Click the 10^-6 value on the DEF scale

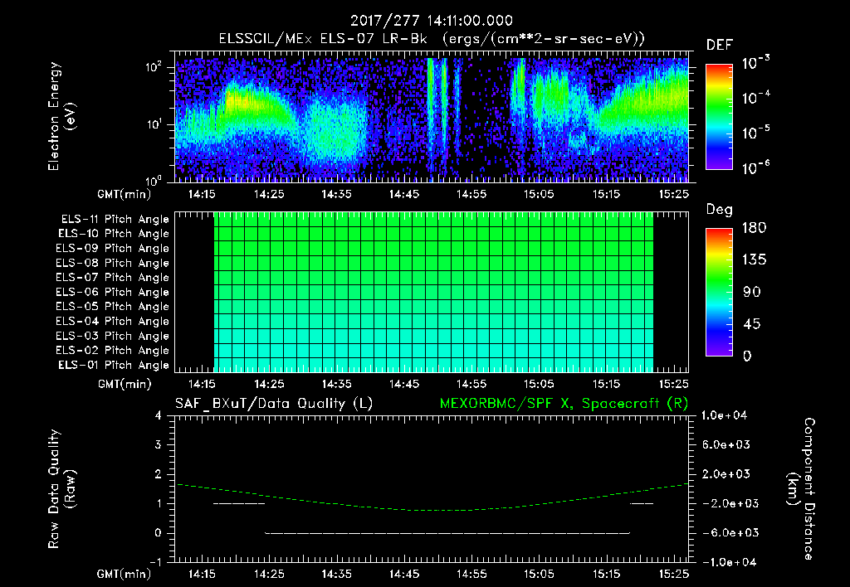tap(756, 167)
